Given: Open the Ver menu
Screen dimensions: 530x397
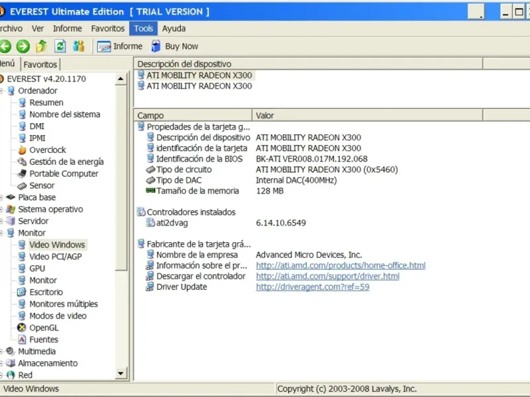Looking at the screenshot, I should click(38, 28).
